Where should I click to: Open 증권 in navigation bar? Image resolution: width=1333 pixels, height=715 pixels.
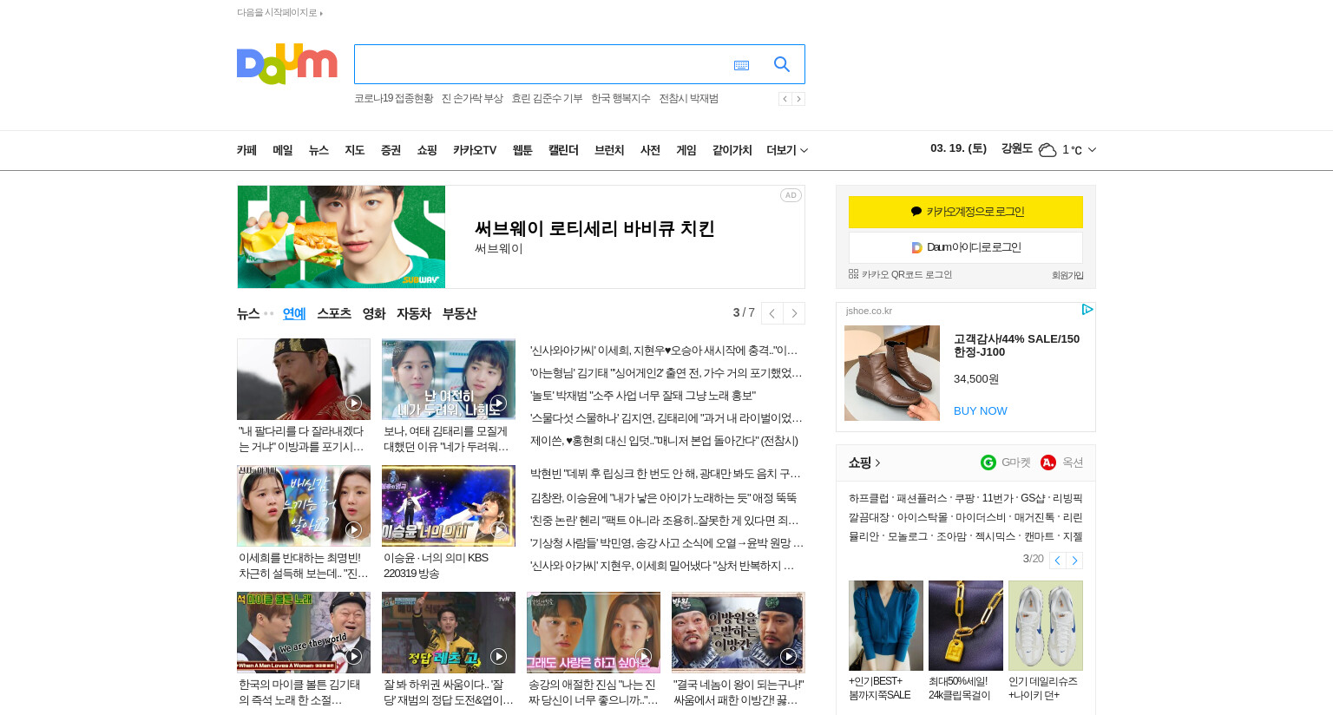[391, 150]
